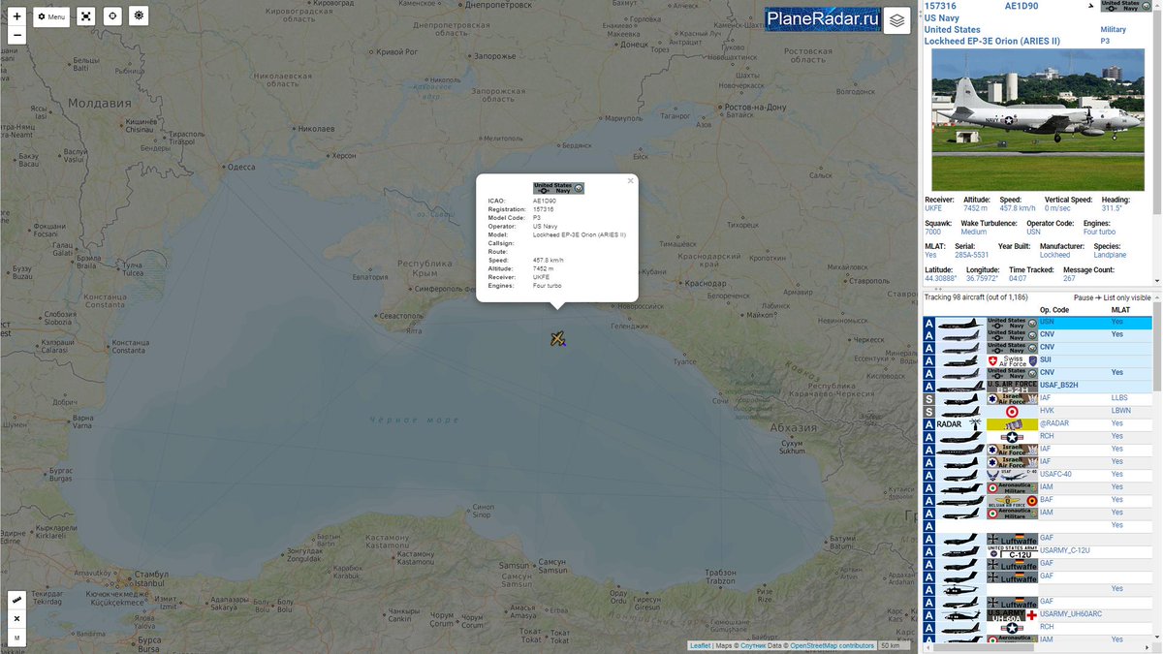This screenshot has height=654, width=1163.
Task: Toggle the M units button
Action: (x=16, y=637)
